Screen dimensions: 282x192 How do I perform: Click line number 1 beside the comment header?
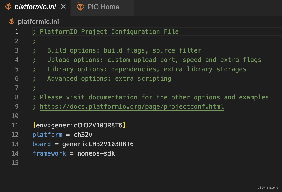[x=17, y=31]
